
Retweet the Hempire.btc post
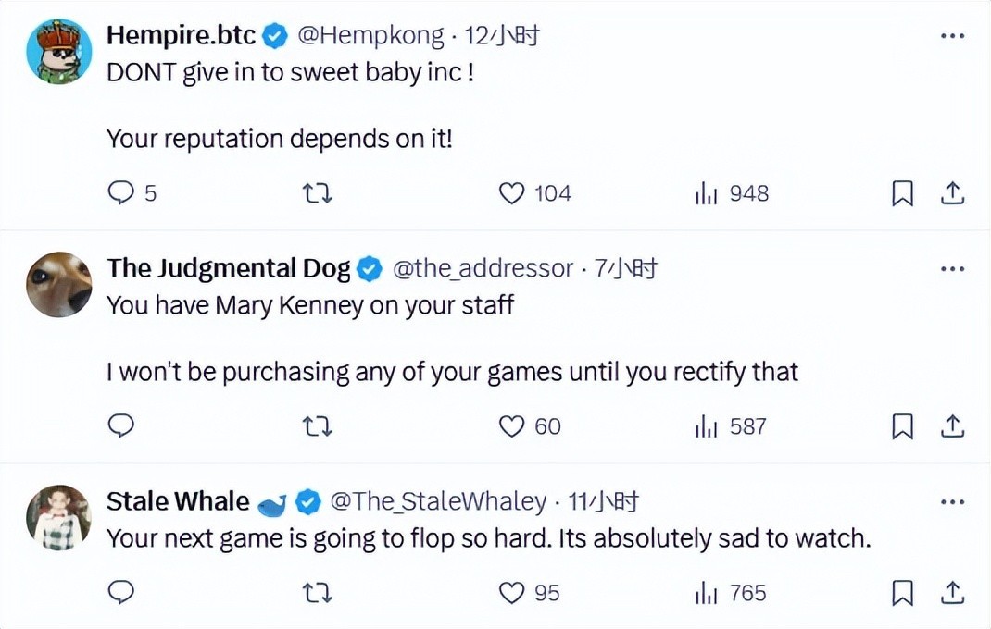tap(318, 193)
